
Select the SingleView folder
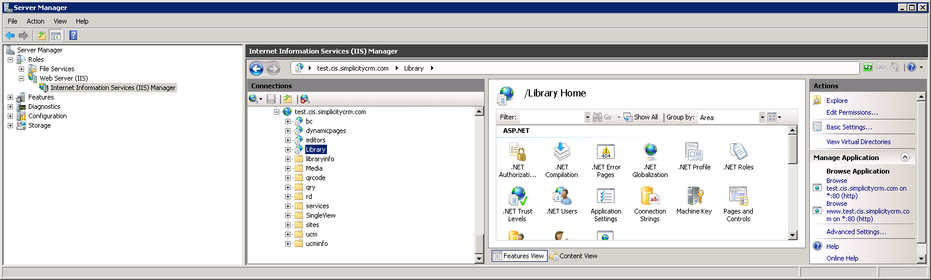[x=321, y=215]
